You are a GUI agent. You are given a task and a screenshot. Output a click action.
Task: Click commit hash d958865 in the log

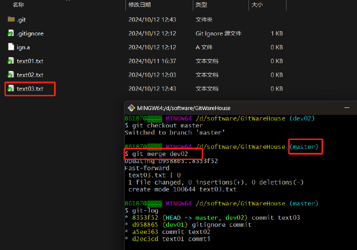pos(145,225)
